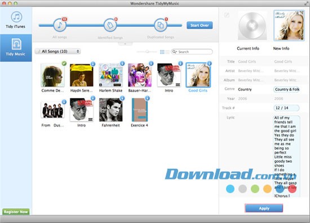Click the Fahrenheit song label

pyautogui.click(x=110, y=125)
